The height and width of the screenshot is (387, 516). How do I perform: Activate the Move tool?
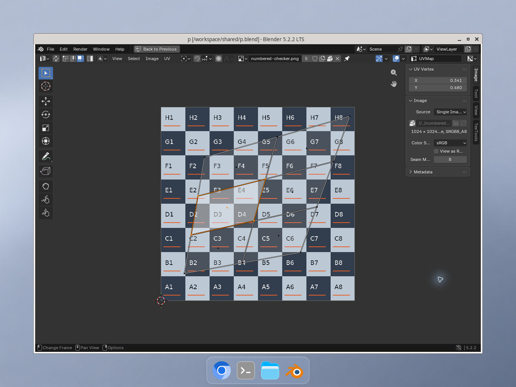point(46,101)
